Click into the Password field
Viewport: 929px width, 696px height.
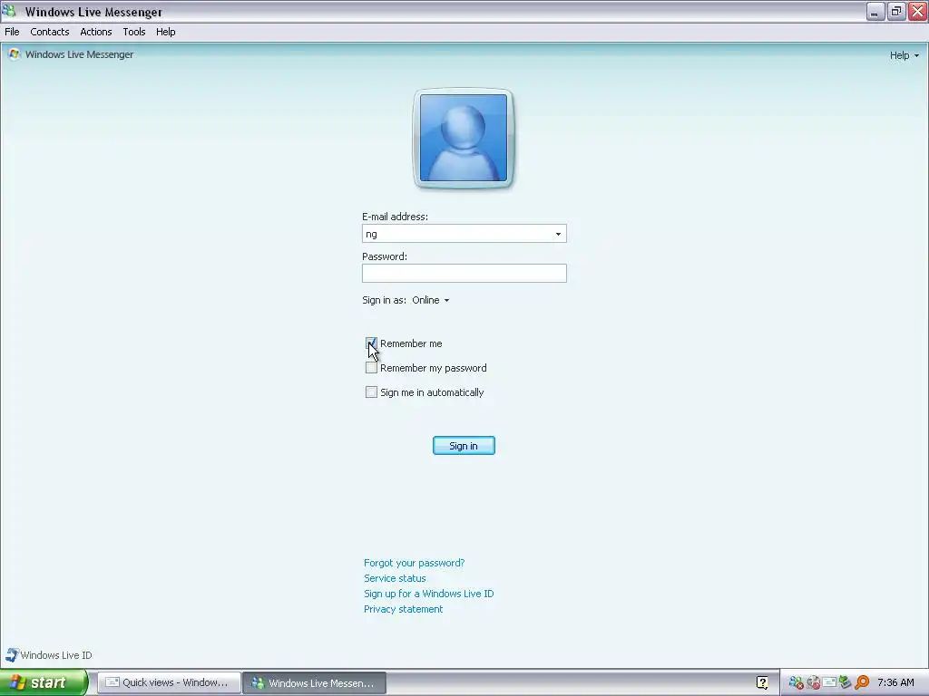click(x=464, y=273)
